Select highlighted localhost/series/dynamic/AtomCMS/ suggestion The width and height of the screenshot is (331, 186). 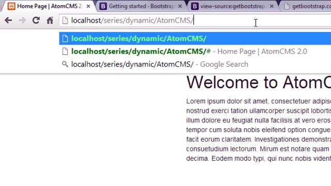195,38
